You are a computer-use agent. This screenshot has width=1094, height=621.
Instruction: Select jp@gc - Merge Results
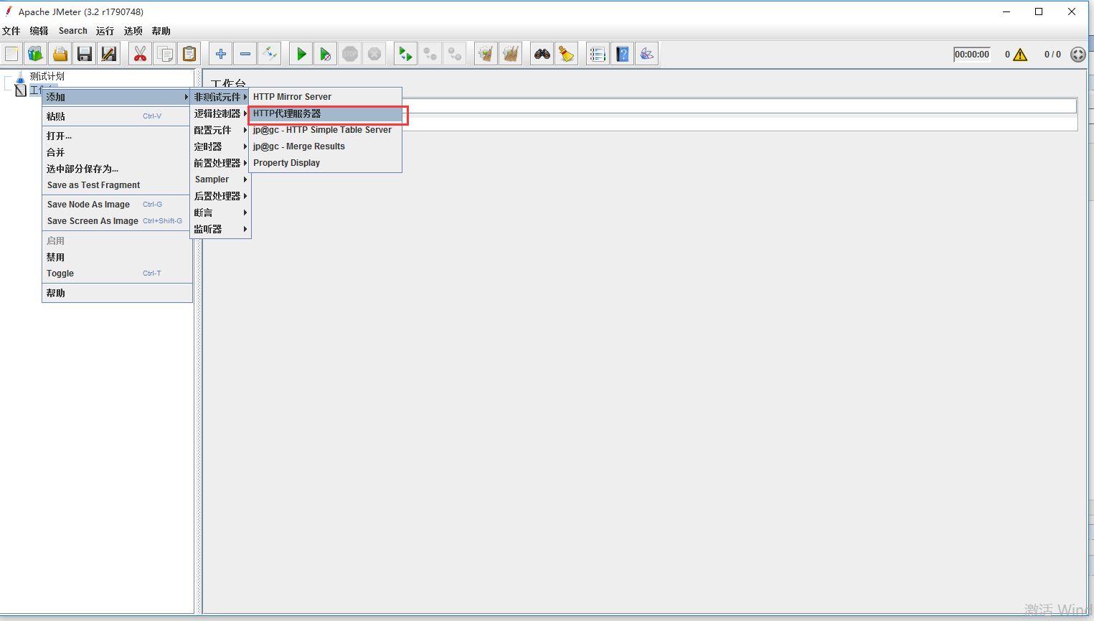click(x=325, y=146)
